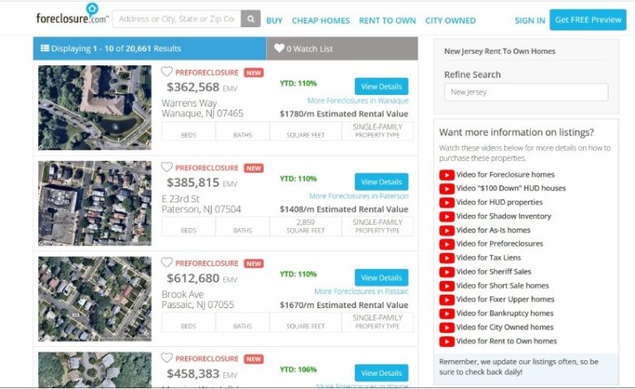635x389 pixels.
Task: Click the search magnifier icon button
Action: pyautogui.click(x=251, y=19)
